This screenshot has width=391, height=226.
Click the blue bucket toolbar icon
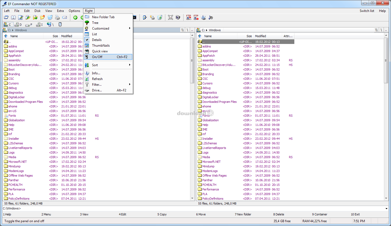(50, 17)
